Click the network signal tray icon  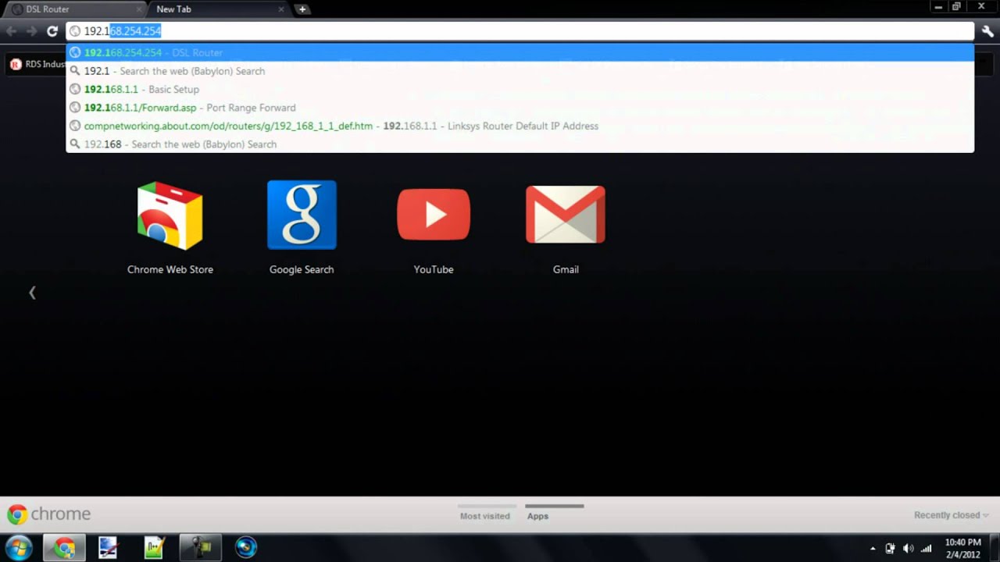926,549
